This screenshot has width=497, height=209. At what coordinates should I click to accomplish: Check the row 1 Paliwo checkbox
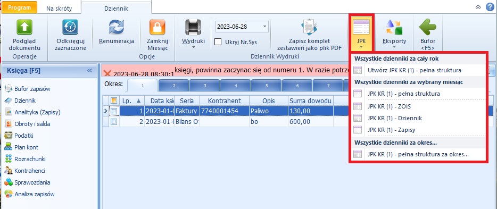(114, 111)
